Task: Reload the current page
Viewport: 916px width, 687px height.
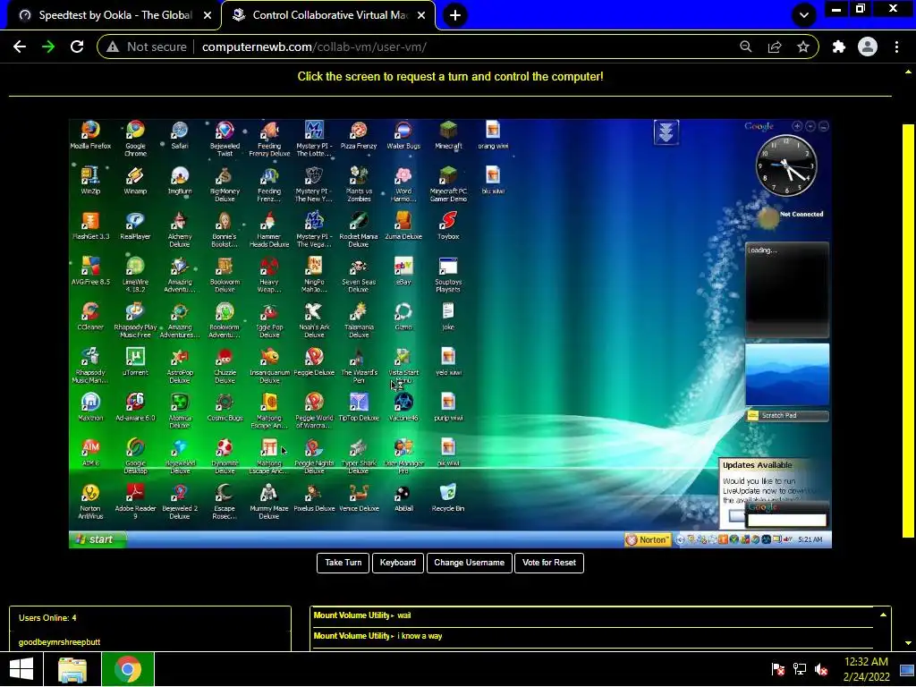Action: click(77, 47)
